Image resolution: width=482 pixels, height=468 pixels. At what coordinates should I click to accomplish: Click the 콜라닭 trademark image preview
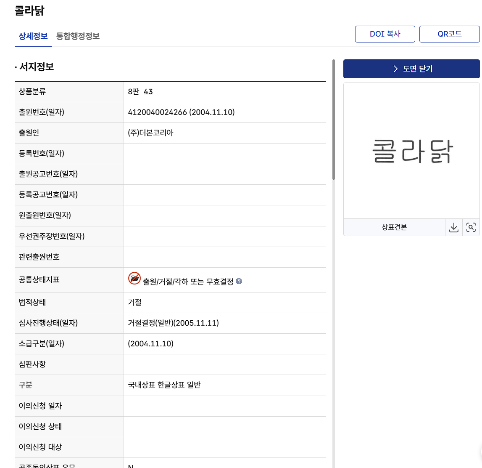click(411, 152)
